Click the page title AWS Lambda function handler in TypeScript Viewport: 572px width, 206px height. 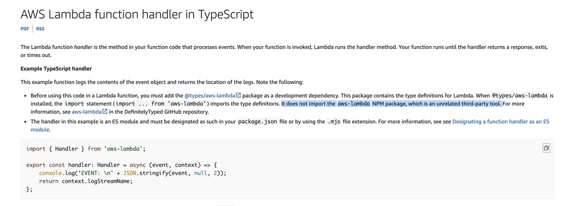point(137,14)
